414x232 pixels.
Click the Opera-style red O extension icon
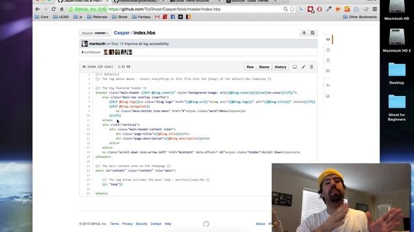pyautogui.click(x=320, y=9)
